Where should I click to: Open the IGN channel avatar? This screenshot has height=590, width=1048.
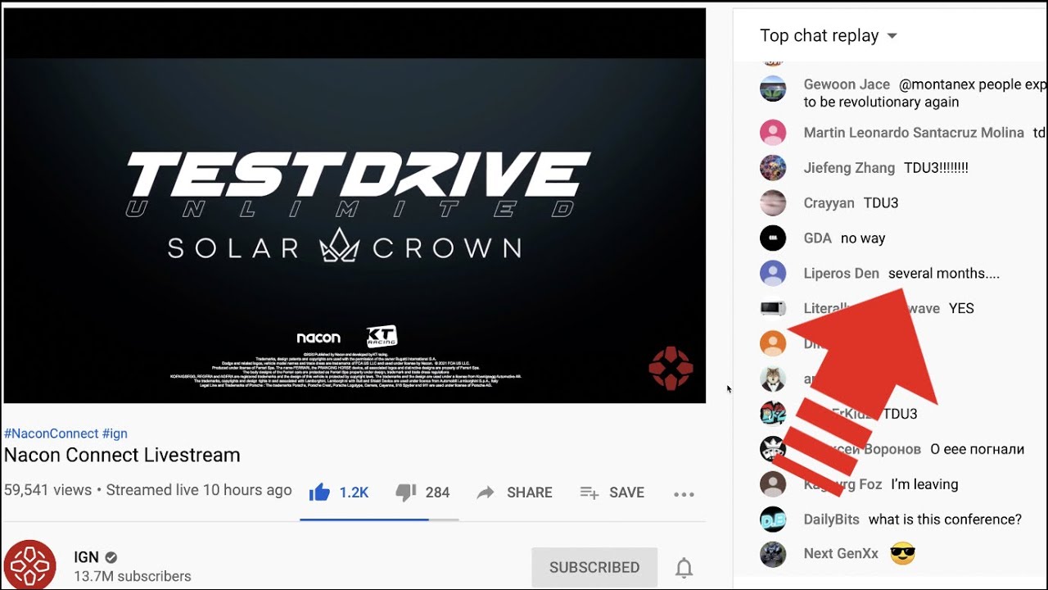pos(30,565)
